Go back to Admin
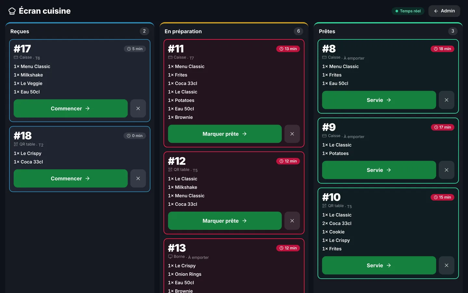468x293 pixels. click(444, 11)
